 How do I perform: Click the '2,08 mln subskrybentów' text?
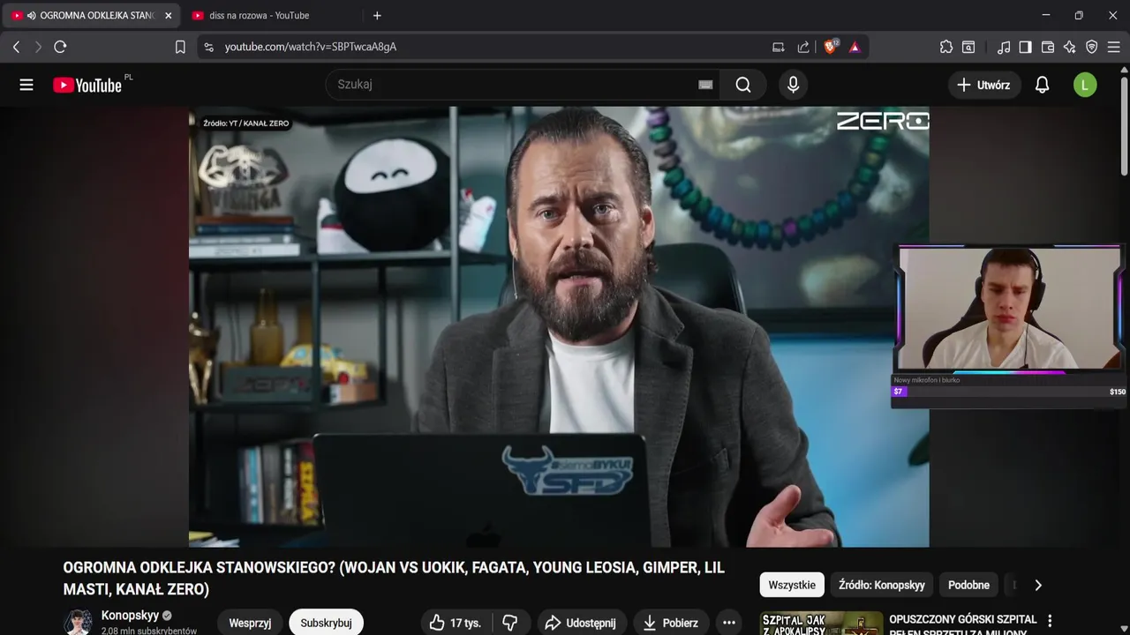pos(149,631)
